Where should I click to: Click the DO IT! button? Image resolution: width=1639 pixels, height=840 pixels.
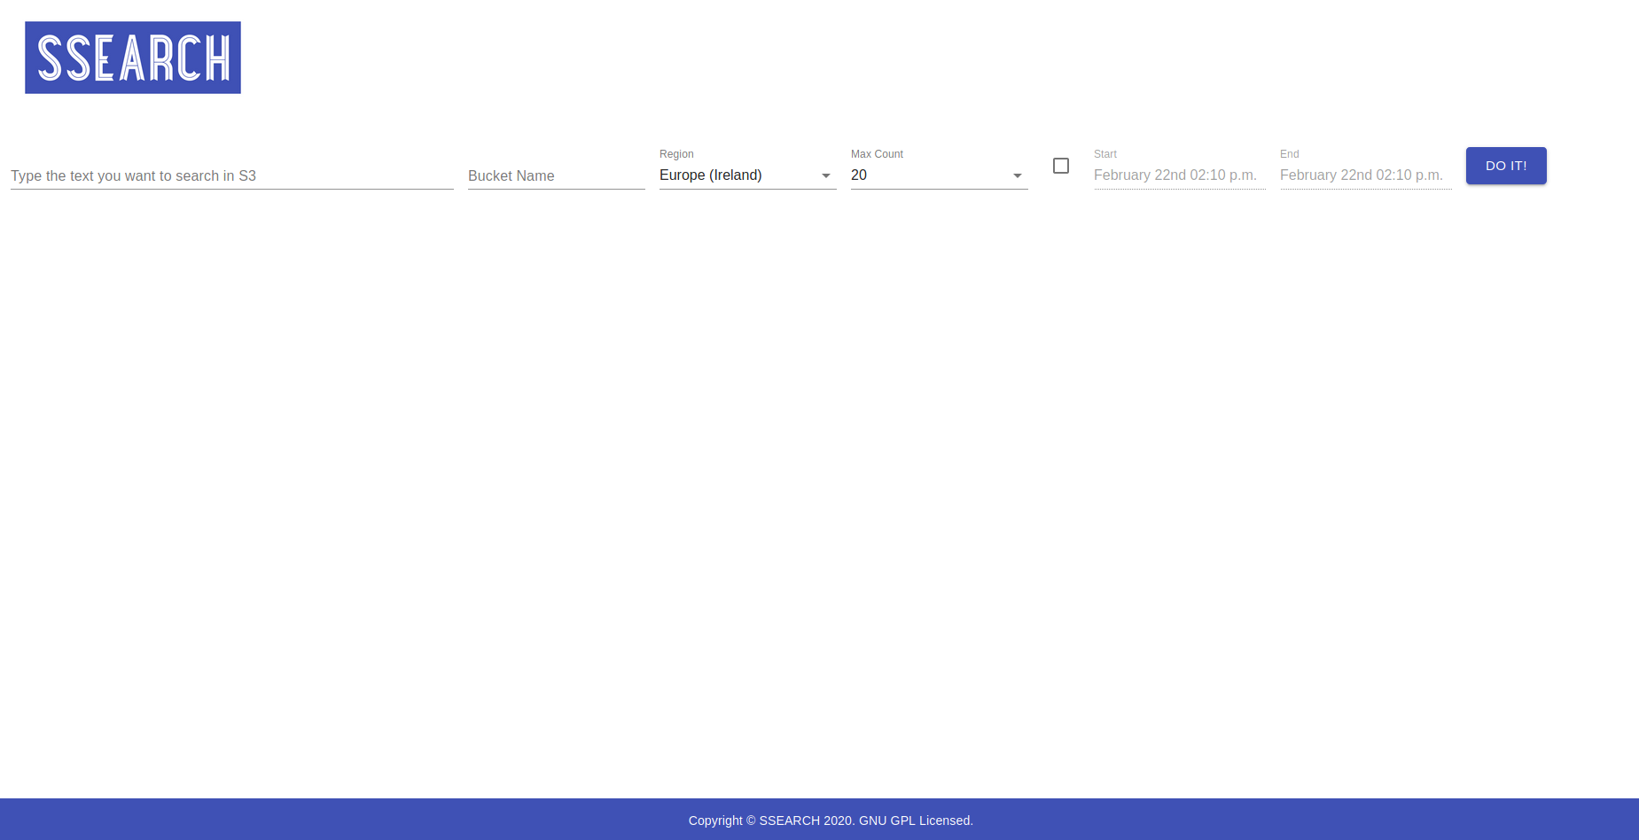click(x=1505, y=166)
